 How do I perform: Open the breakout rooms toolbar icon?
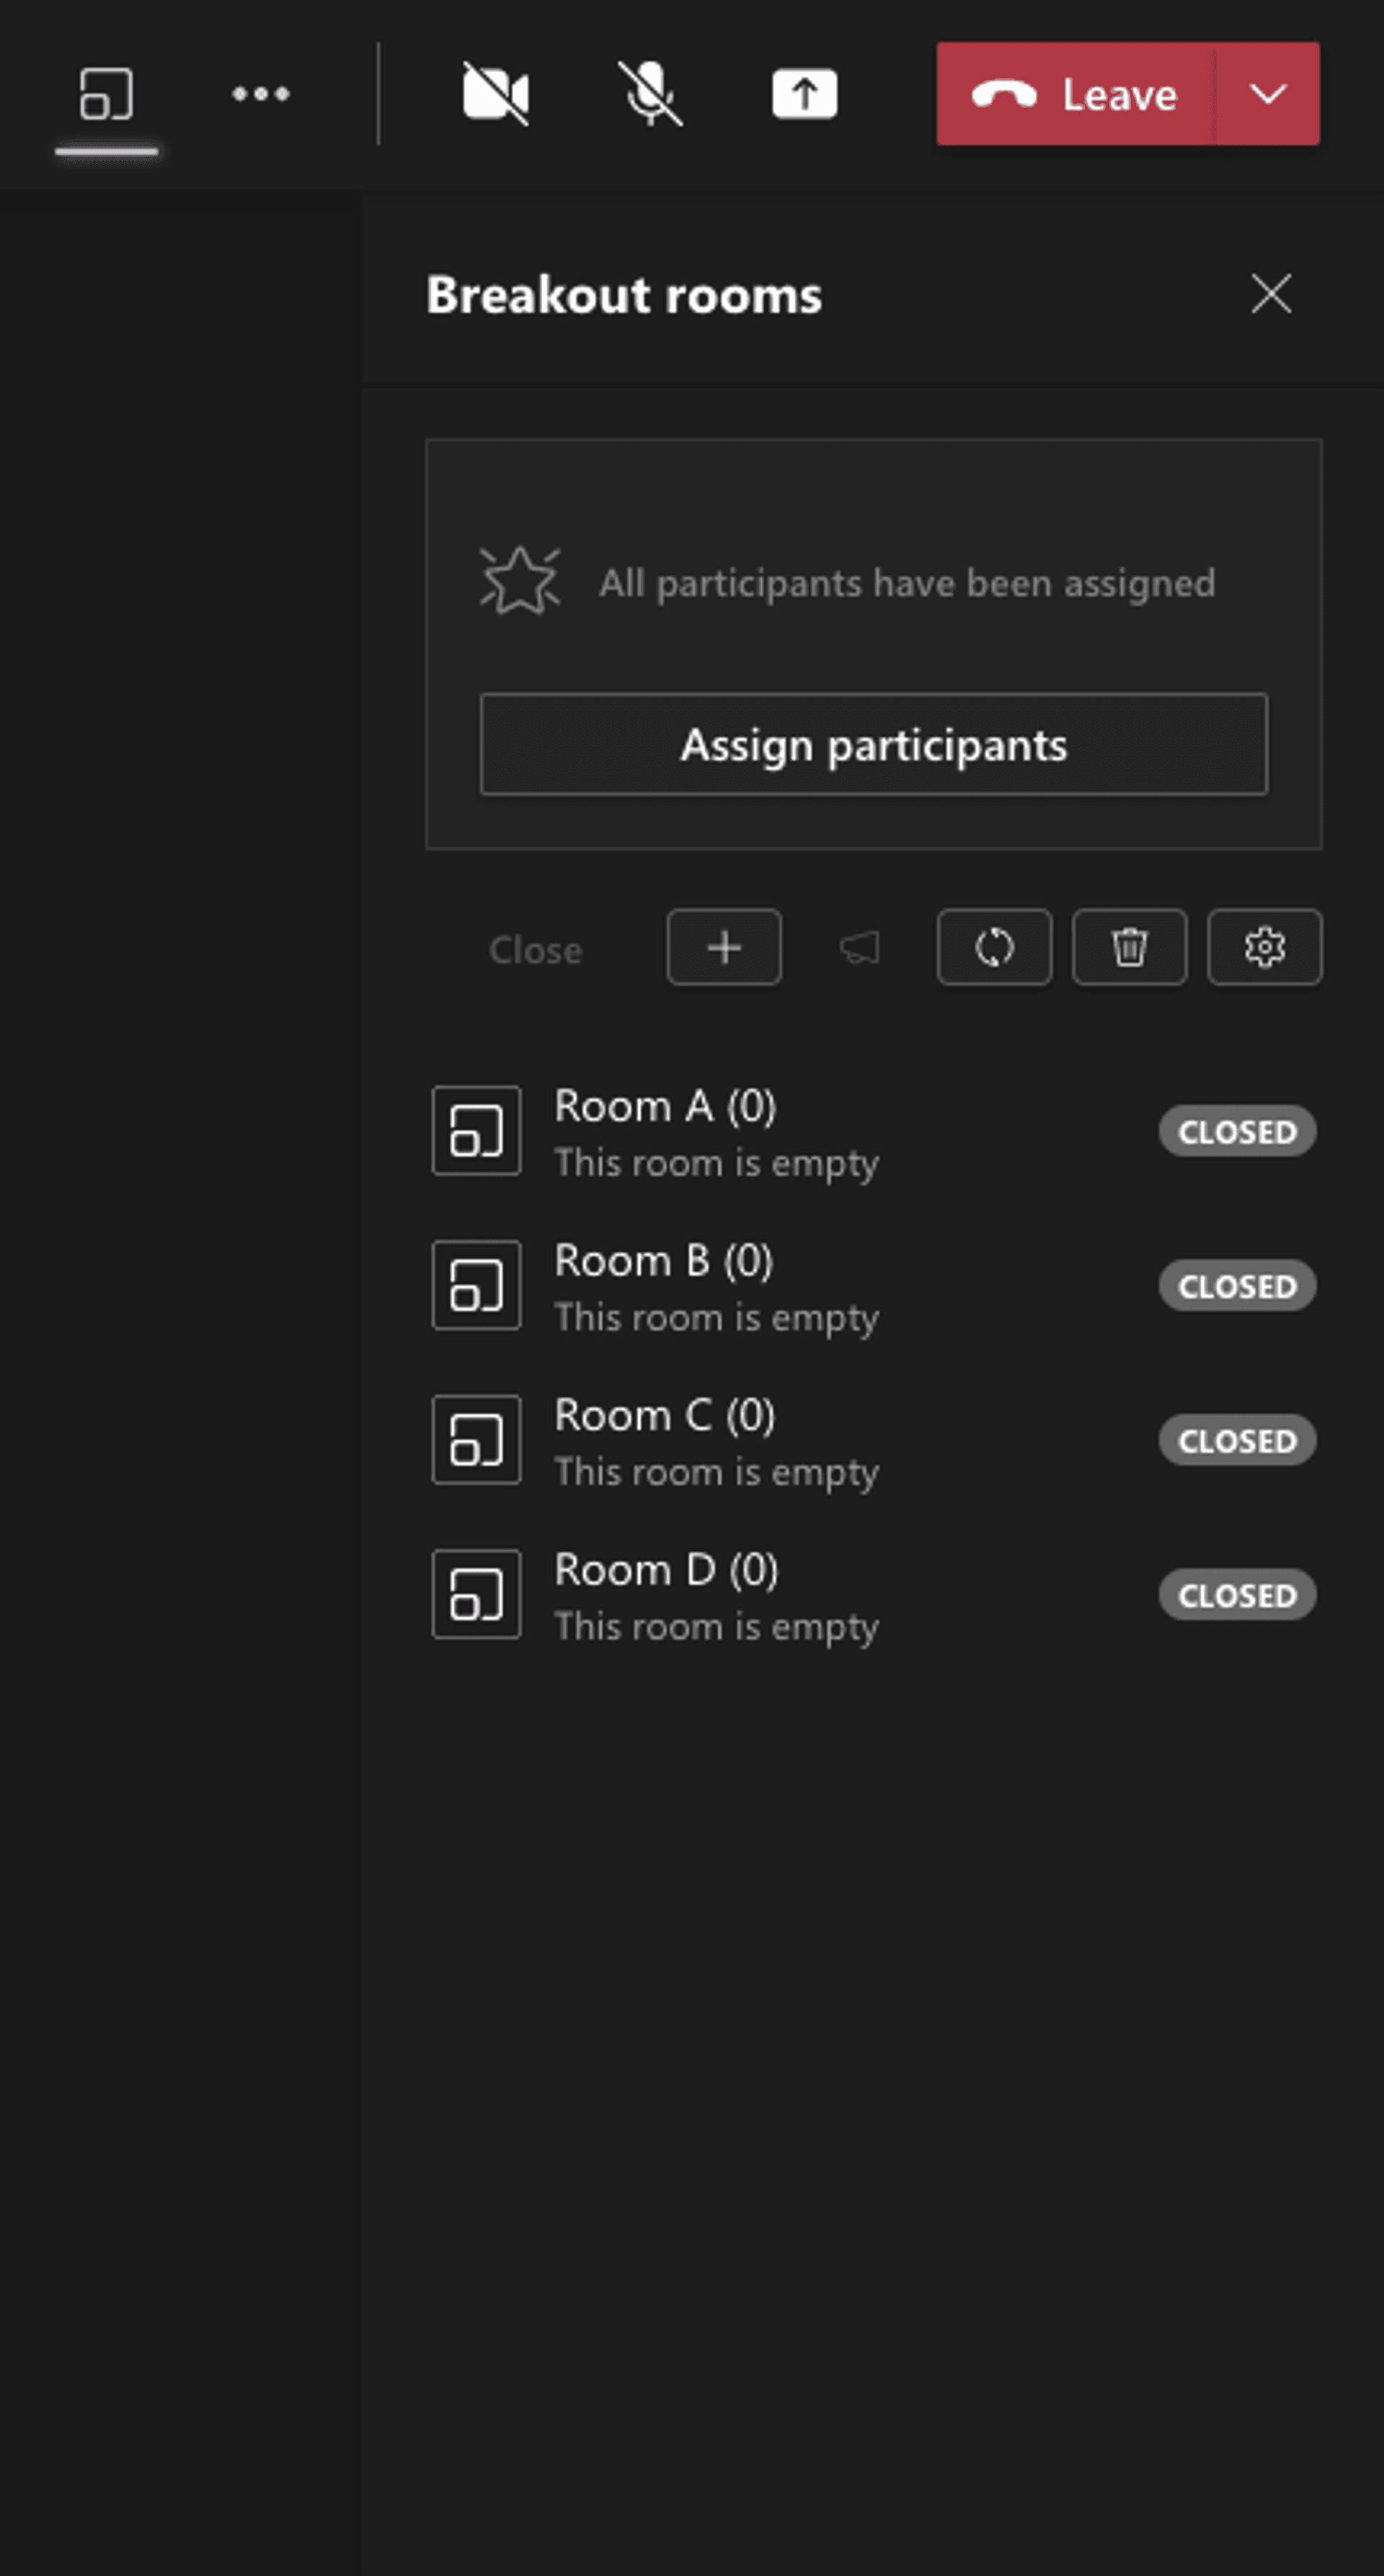coord(106,94)
